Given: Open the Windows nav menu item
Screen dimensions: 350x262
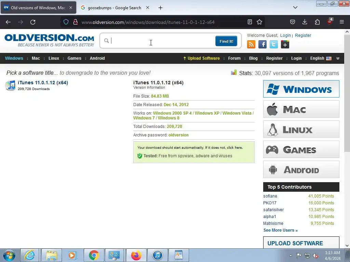Looking at the screenshot, I should pos(14,58).
